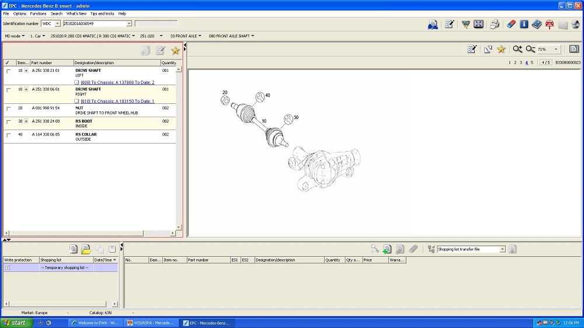
Task: Click the image panel notes pencil icon
Action: point(472,49)
